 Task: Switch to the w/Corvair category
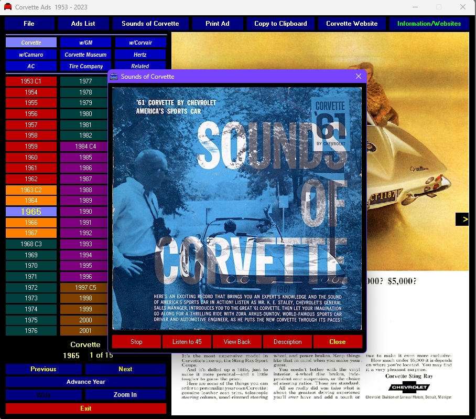coord(140,43)
